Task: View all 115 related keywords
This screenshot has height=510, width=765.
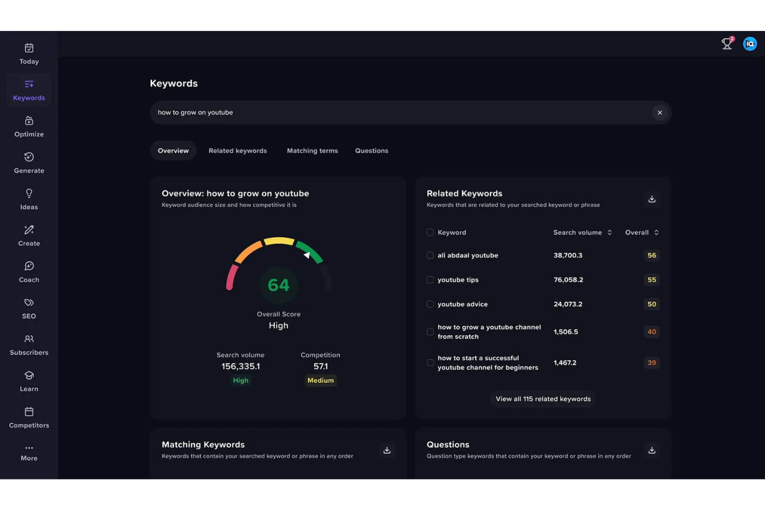Action: click(x=542, y=398)
